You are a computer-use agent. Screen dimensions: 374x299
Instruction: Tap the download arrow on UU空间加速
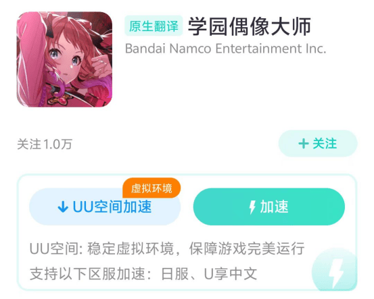(x=63, y=207)
